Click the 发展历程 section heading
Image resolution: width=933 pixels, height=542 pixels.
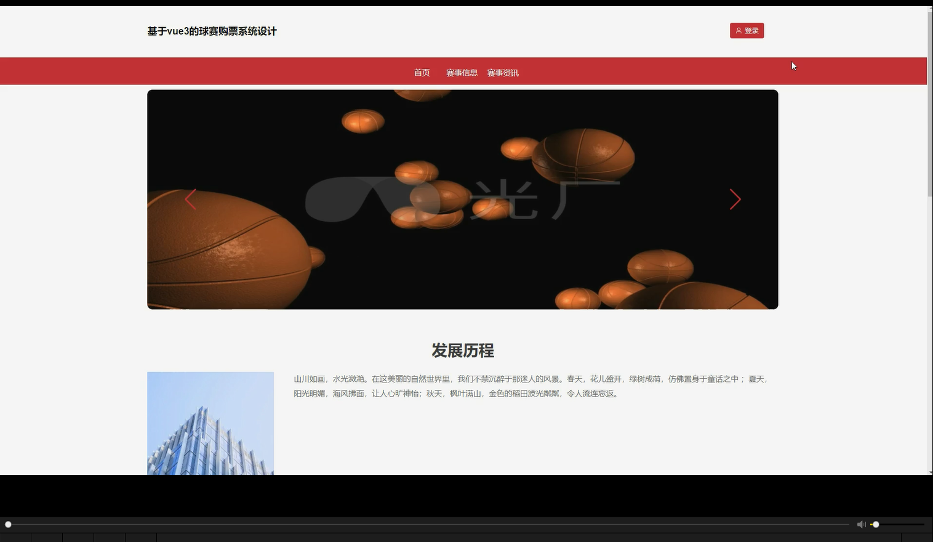pyautogui.click(x=462, y=350)
